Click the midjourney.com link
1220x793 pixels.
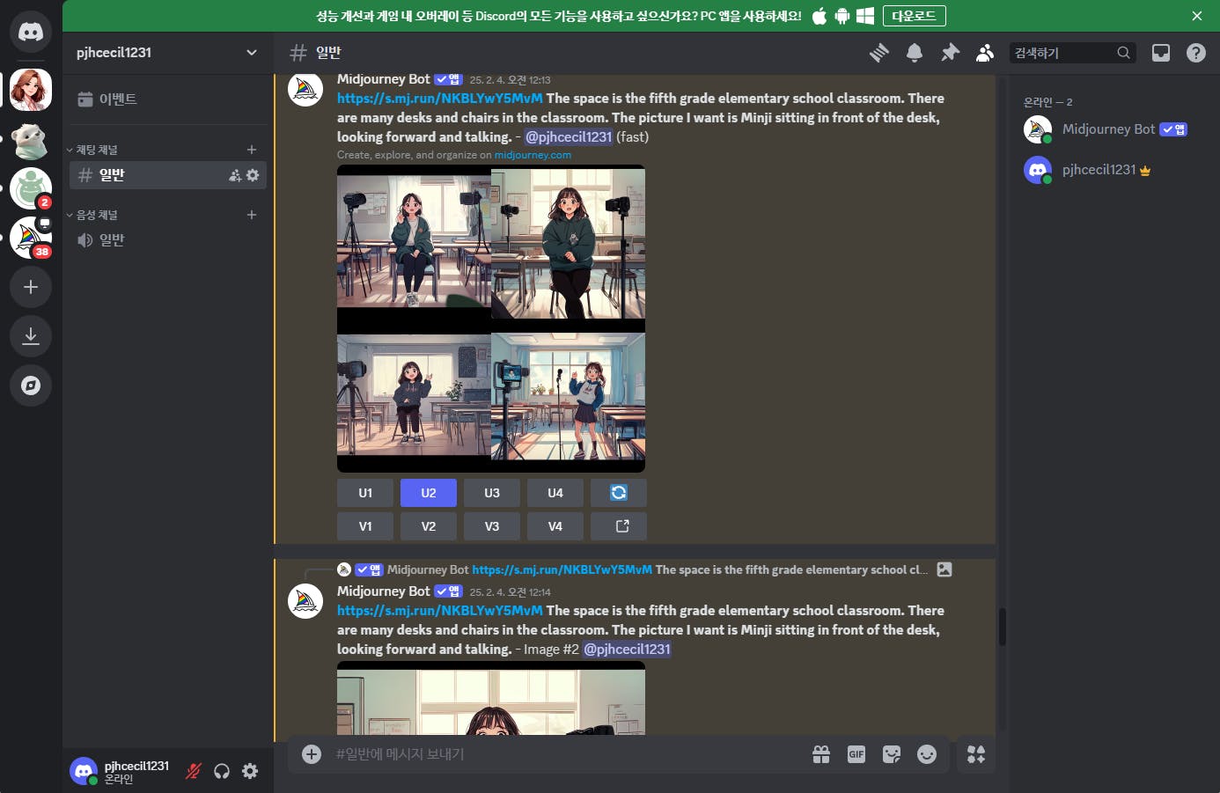tap(533, 155)
